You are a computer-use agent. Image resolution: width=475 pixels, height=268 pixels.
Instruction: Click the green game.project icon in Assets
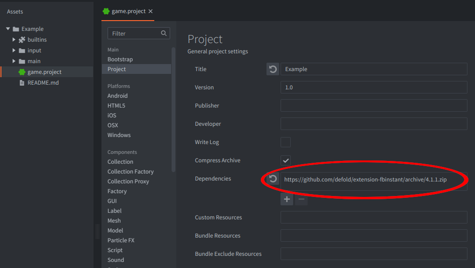[22, 72]
